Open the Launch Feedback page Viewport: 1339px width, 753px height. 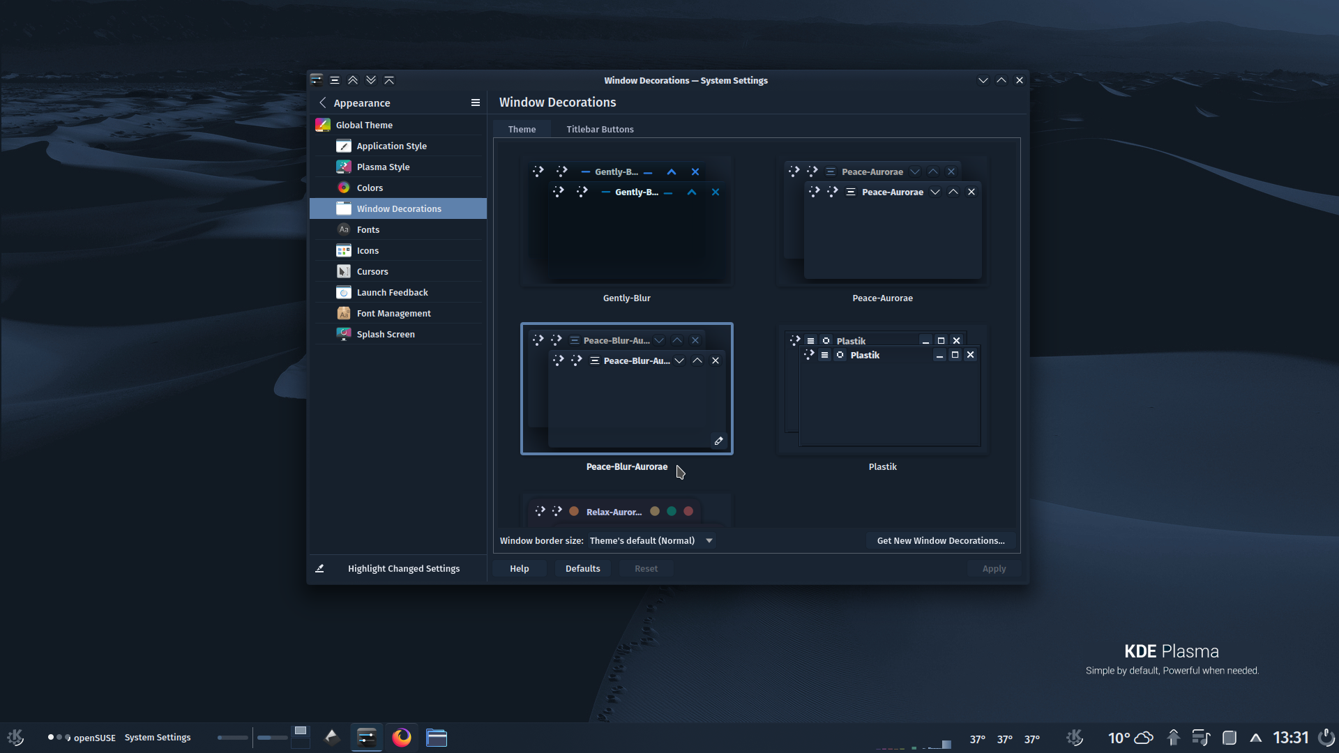coord(398,292)
